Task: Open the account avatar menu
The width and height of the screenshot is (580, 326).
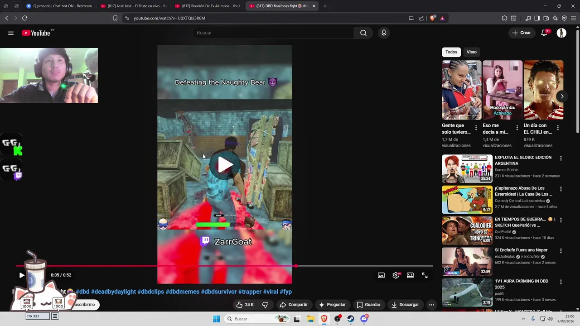Action: [x=561, y=33]
